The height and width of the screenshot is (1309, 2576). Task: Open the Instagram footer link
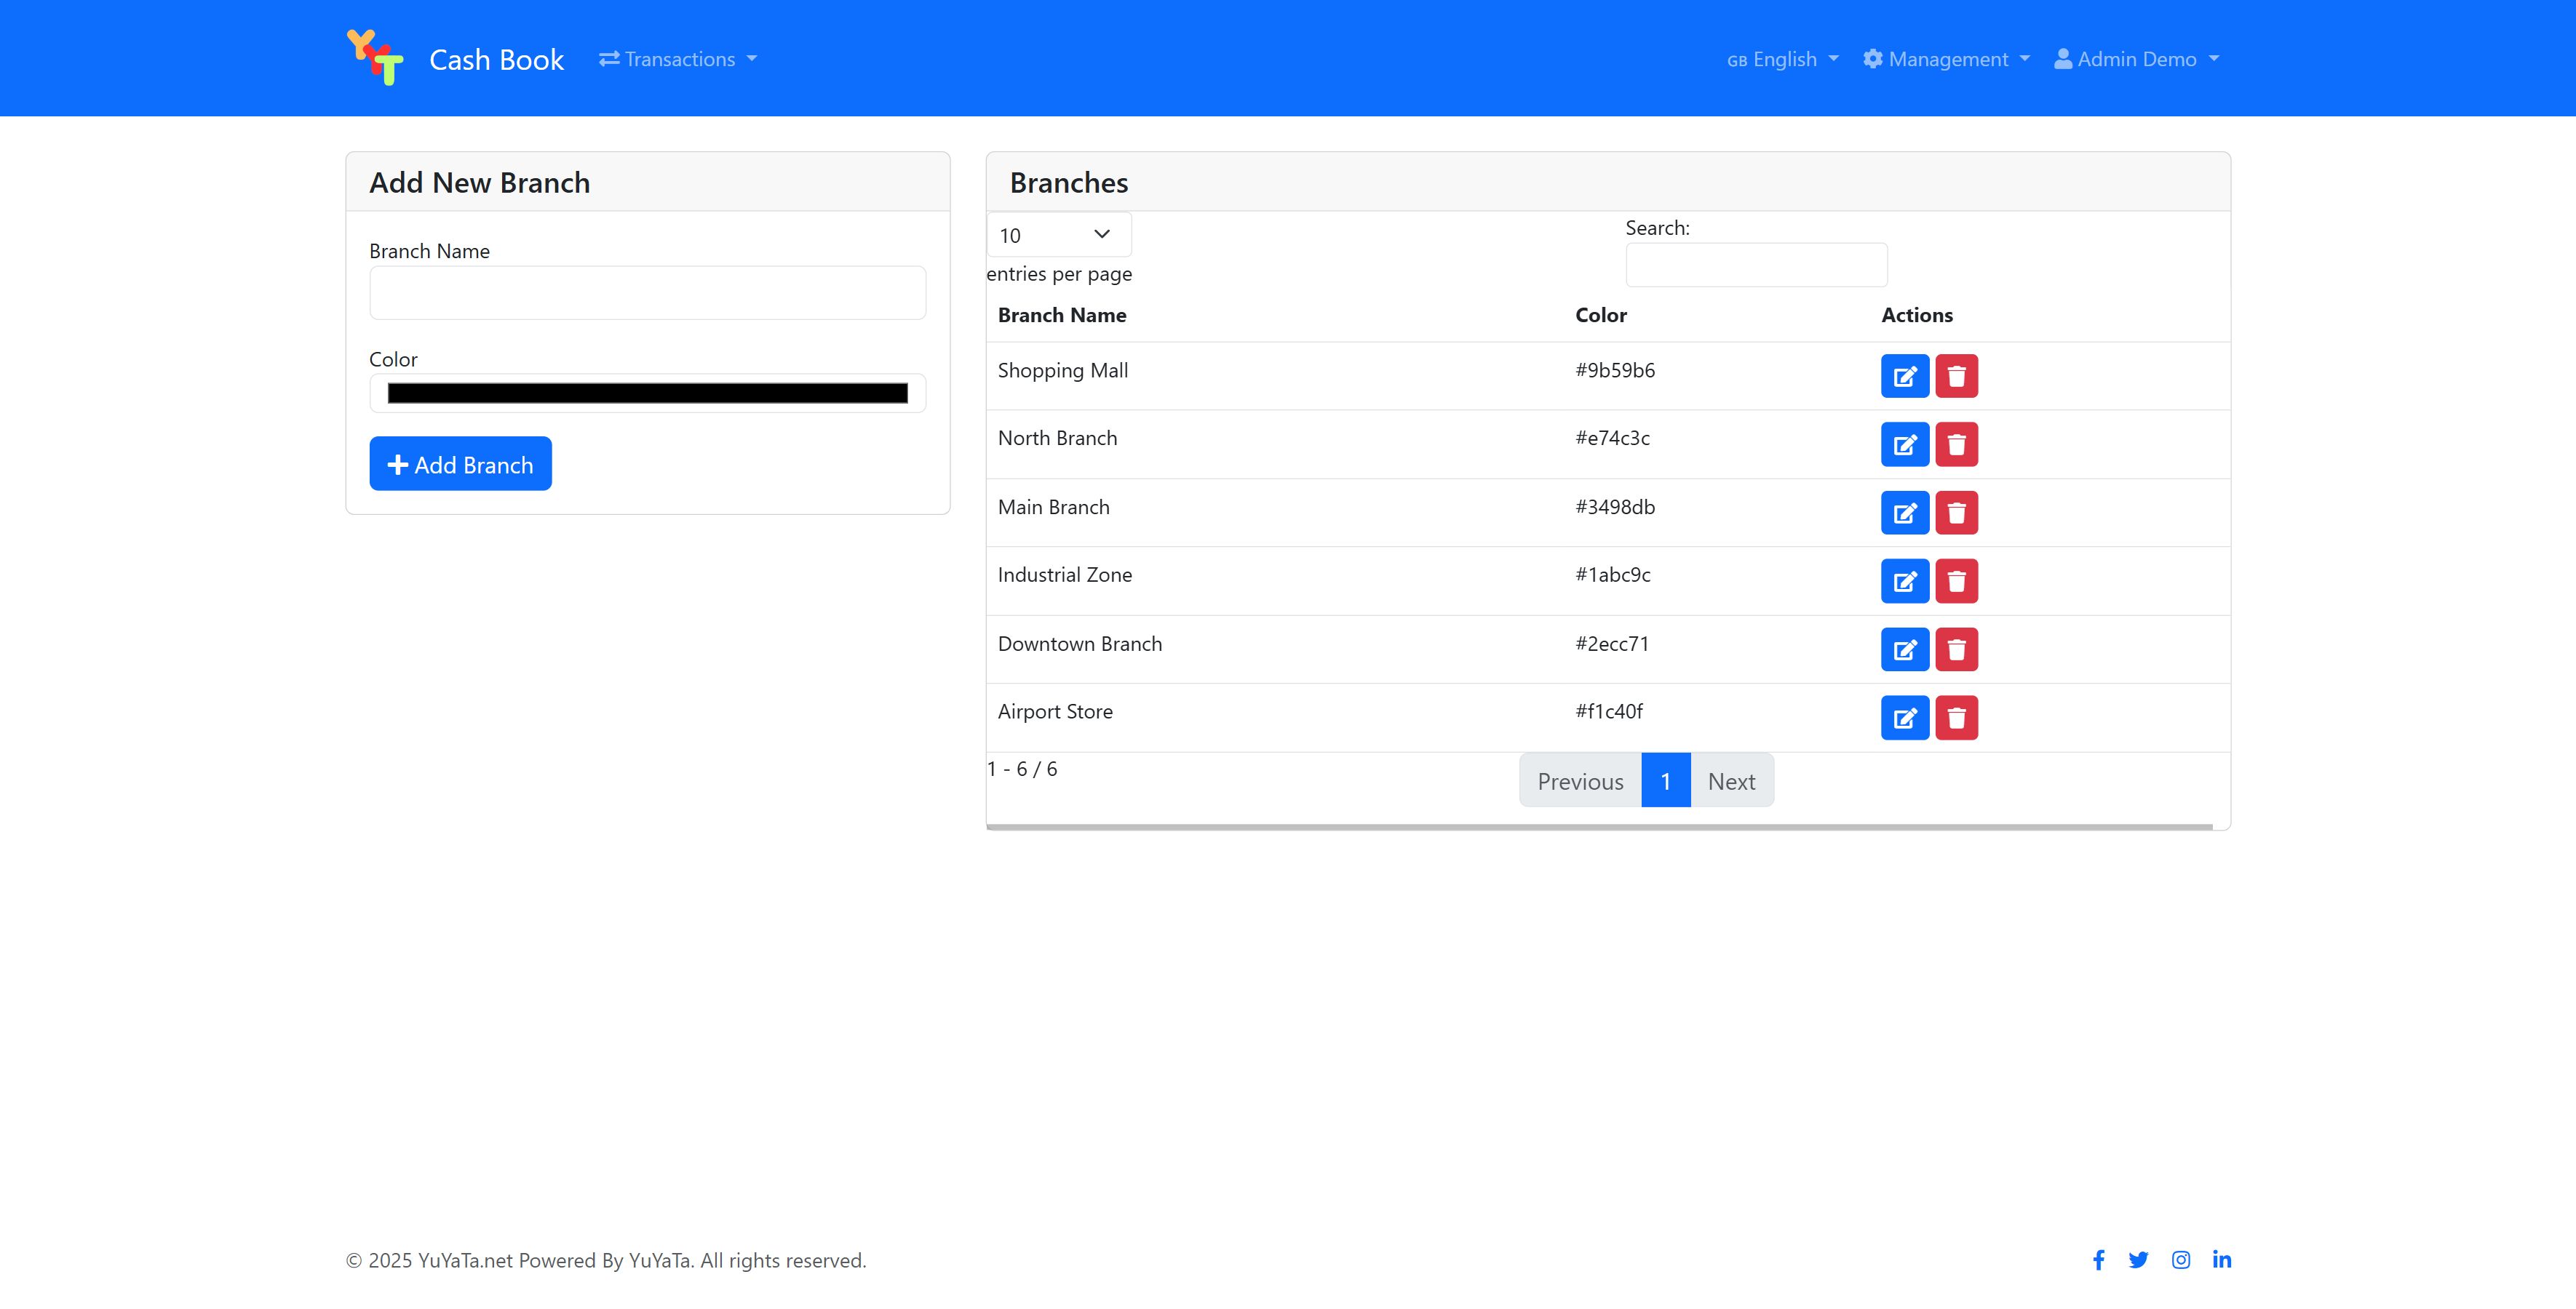click(2181, 1260)
